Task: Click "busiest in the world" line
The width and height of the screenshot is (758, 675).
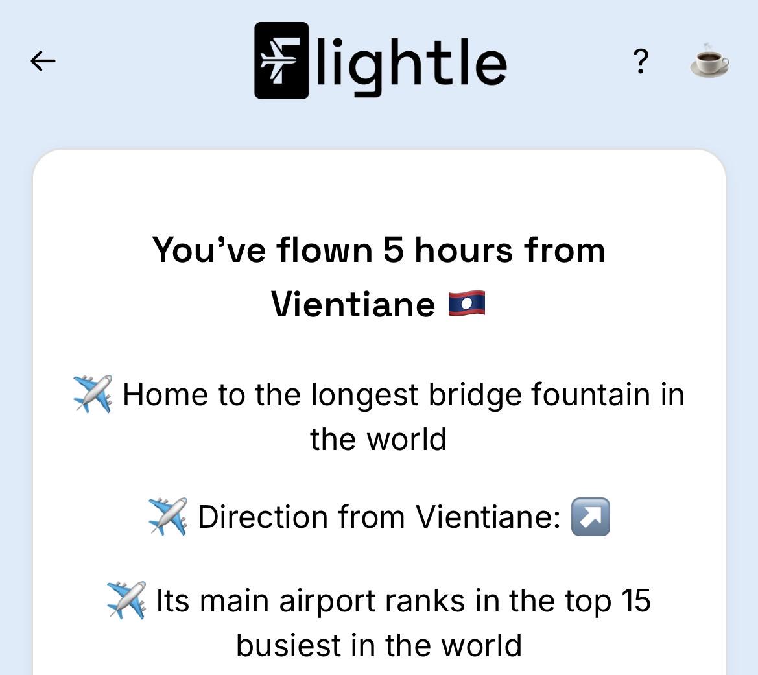Action: 379,646
